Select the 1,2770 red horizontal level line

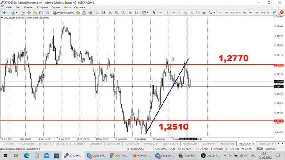(x=137, y=65)
